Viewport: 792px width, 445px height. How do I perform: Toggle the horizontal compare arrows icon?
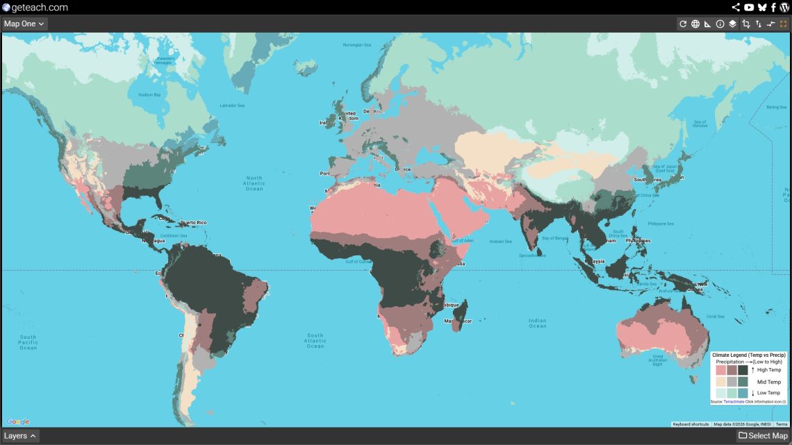pos(771,24)
